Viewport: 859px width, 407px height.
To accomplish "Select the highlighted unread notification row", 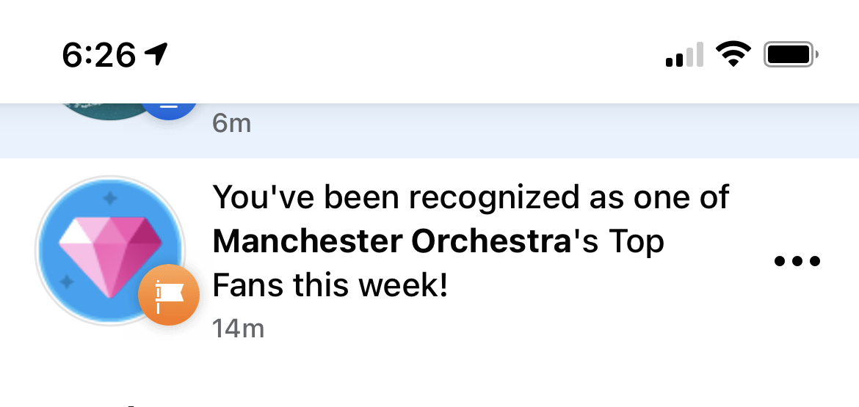I will coord(514,131).
